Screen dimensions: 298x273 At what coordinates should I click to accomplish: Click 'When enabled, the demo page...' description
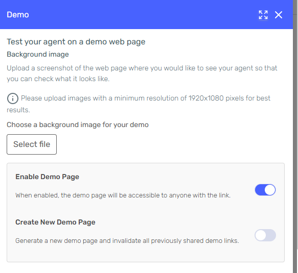coord(123,195)
